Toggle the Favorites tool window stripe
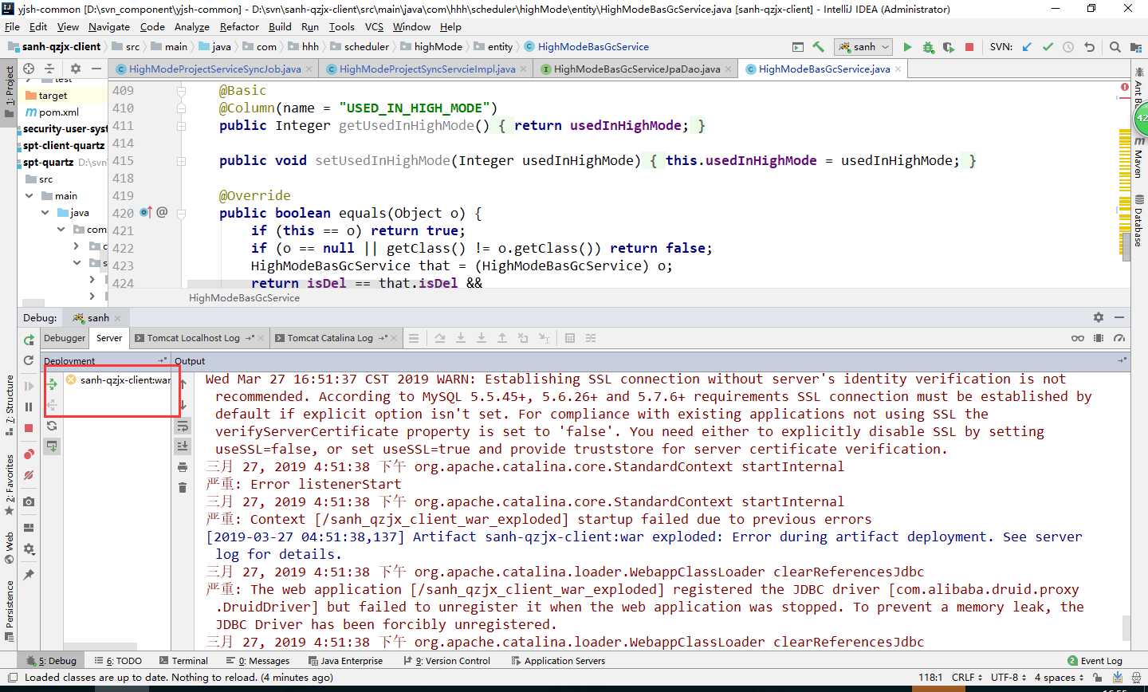Screen dimensions: 1148x692 10,485
